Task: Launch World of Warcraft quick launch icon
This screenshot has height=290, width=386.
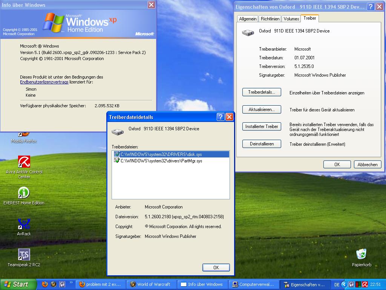Action: 54,284
